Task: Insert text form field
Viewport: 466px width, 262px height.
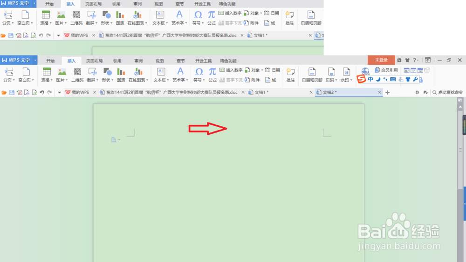Action: pos(406,70)
